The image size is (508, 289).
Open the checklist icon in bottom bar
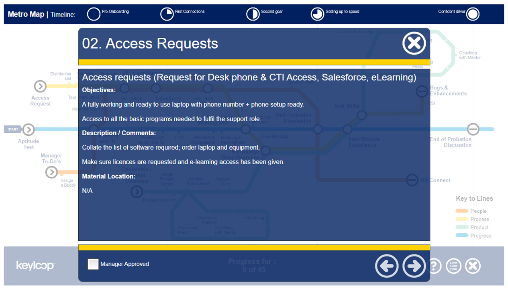click(x=453, y=266)
